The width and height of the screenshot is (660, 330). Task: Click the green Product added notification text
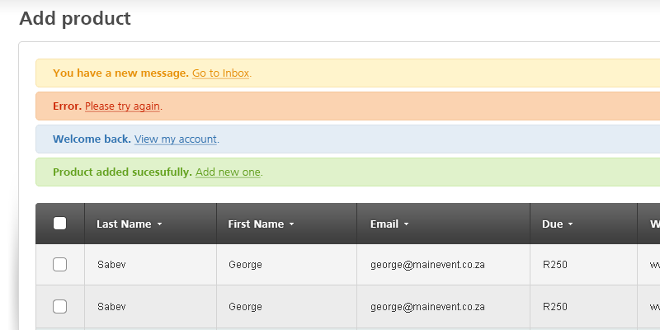[122, 172]
